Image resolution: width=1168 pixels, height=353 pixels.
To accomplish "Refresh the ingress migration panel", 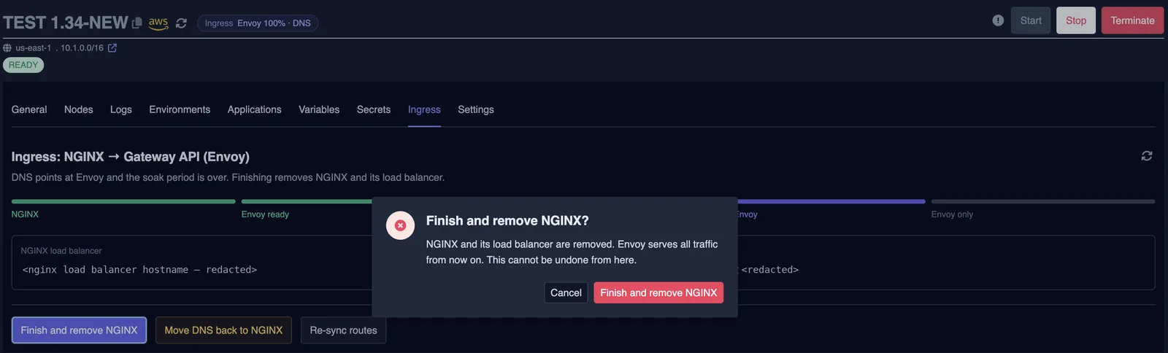I will pos(1147,156).
